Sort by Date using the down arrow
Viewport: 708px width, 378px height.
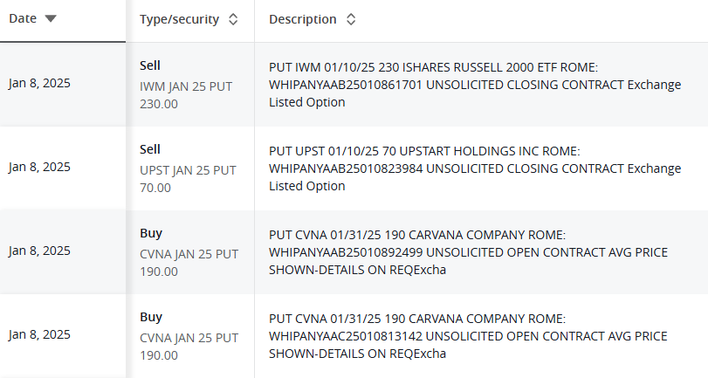51,18
